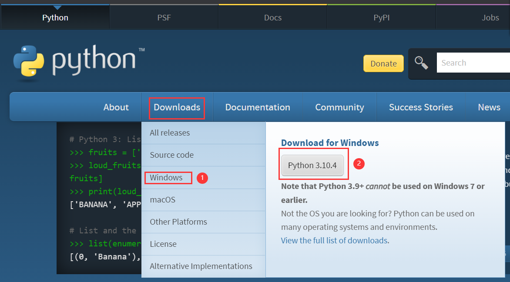This screenshot has height=282, width=510.
Task: Click the Donate button
Action: pyautogui.click(x=383, y=63)
